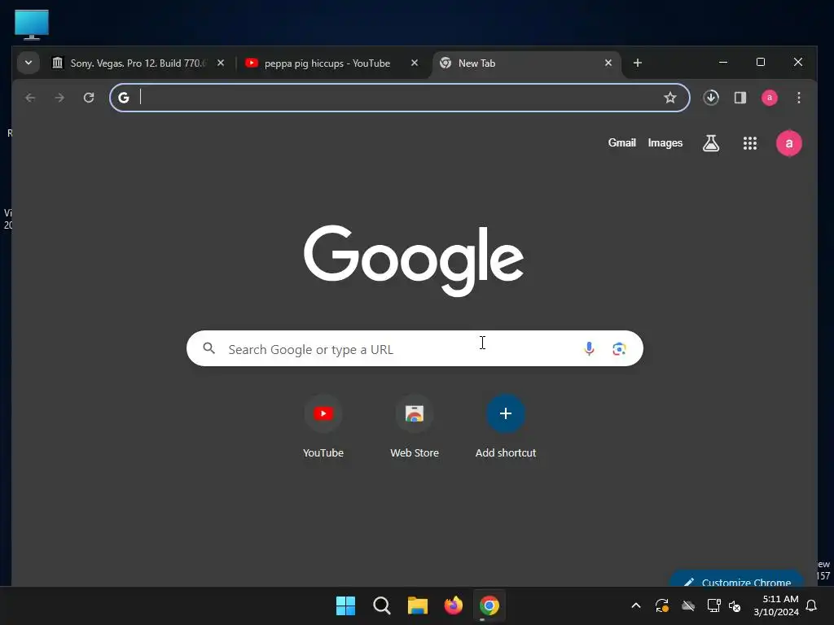Image resolution: width=834 pixels, height=625 pixels.
Task: Open the network status tray icon
Action: coord(713,605)
